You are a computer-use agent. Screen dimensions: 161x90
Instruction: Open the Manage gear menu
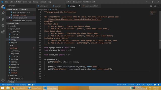pyautogui.click(x=3, y=80)
